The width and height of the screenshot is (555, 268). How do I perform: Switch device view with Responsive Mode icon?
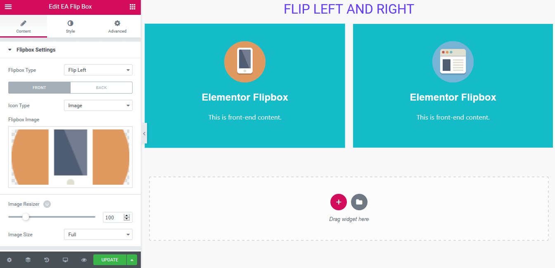65,260
